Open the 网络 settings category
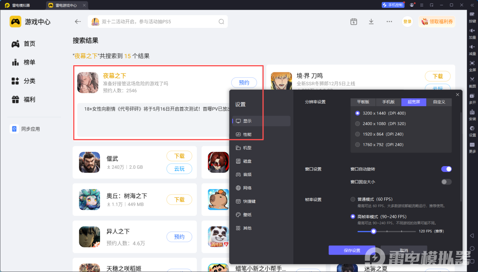Screen dimensions: 478x272 pyautogui.click(x=261, y=188)
